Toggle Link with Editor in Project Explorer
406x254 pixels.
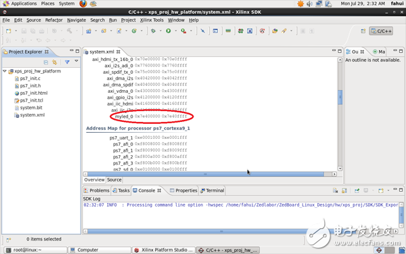pos(54,62)
